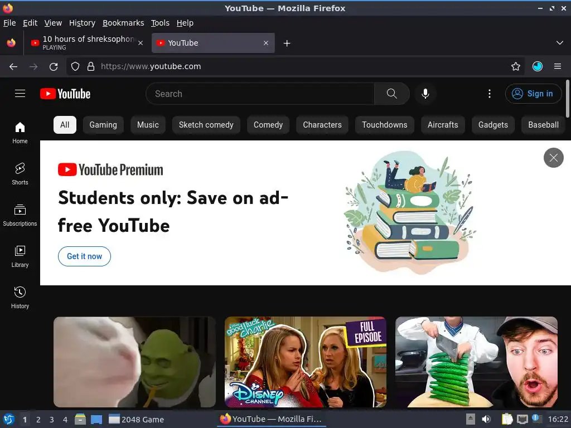The image size is (571, 428).
Task: Click the volume speaker tray icon
Action: coord(486,419)
